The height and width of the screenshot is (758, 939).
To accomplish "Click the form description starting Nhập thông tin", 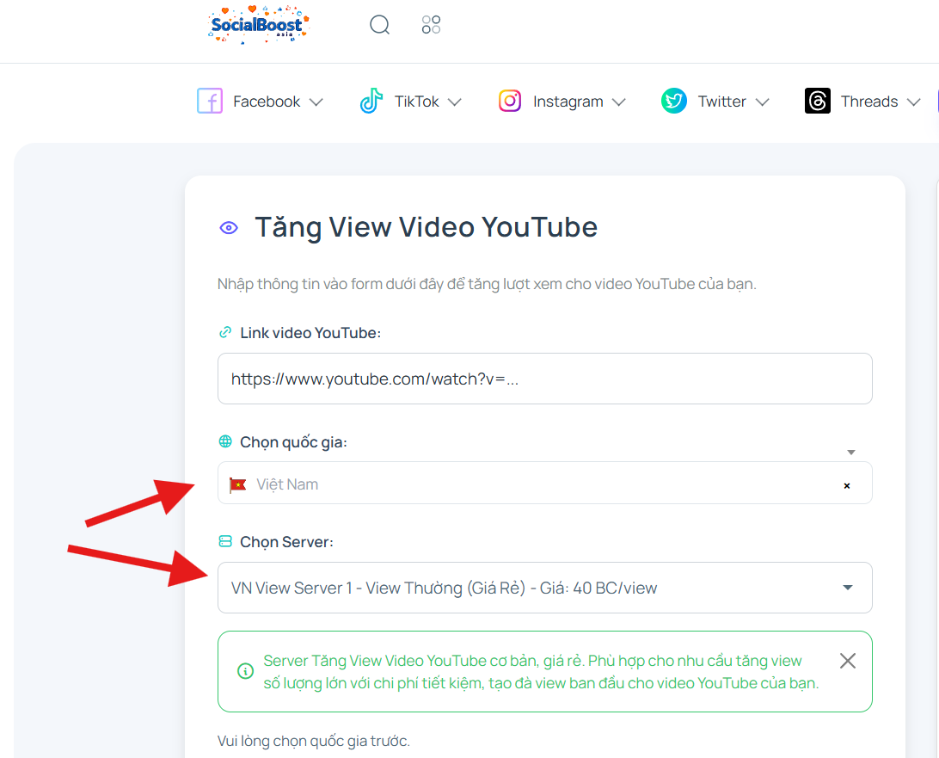I will tap(487, 284).
